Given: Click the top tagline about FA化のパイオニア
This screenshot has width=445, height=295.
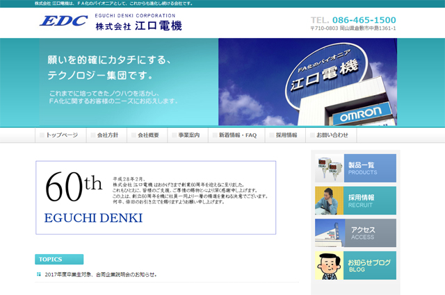Looking at the screenshot, I should [x=113, y=3].
